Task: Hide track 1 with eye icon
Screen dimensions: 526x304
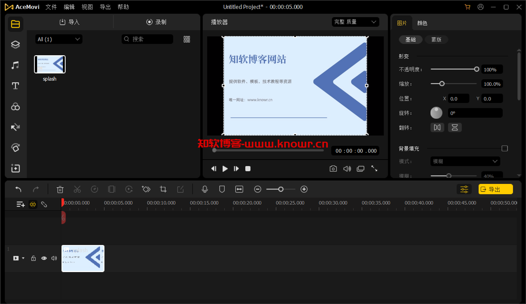Action: click(44, 258)
